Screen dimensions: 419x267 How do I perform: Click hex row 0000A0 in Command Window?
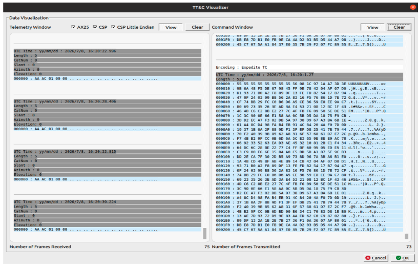coord(309,129)
